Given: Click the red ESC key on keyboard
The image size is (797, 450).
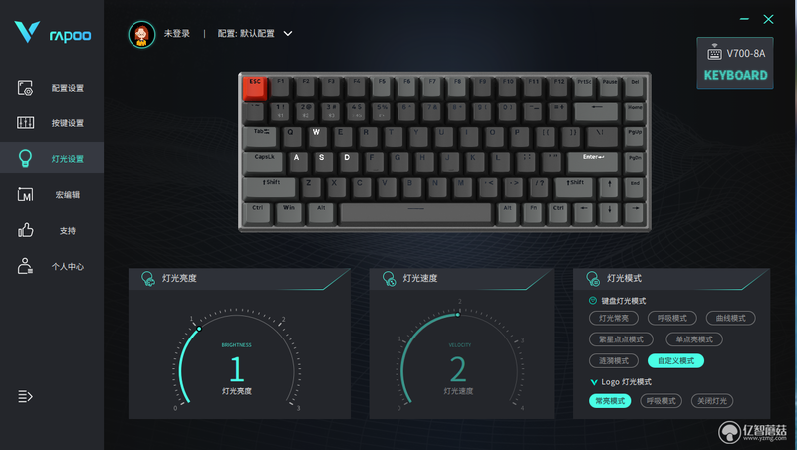Looking at the screenshot, I should [255, 88].
